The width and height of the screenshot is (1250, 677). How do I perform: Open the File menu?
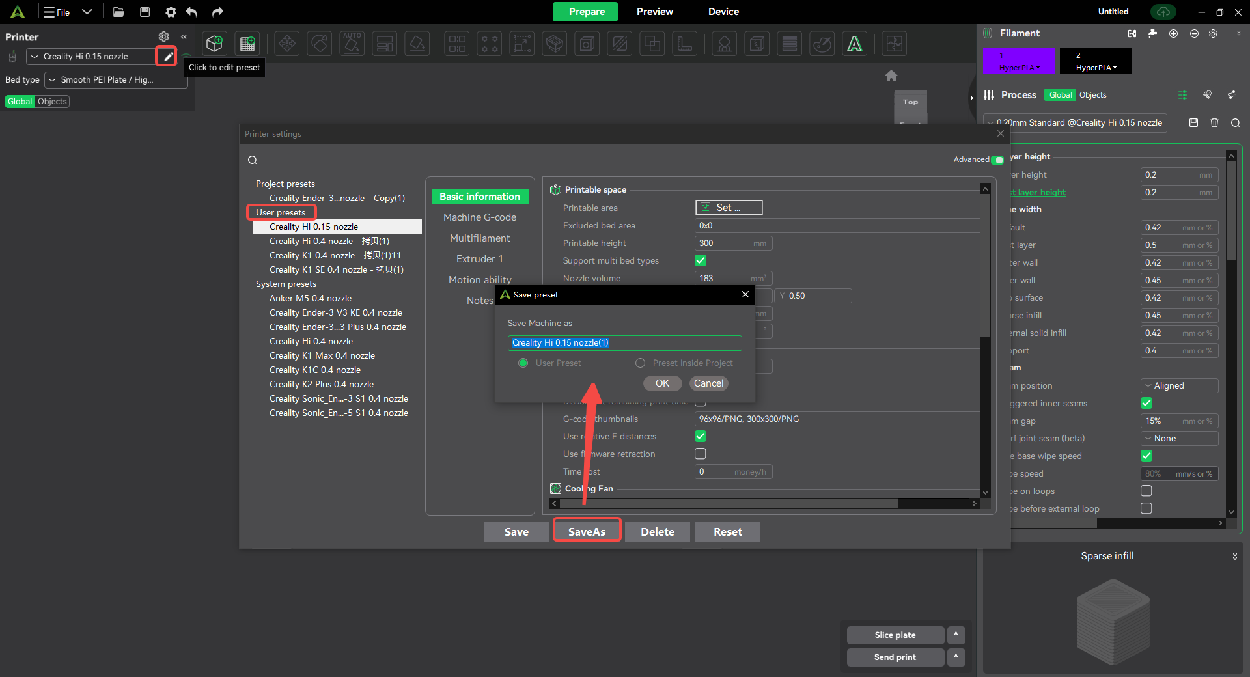[57, 12]
